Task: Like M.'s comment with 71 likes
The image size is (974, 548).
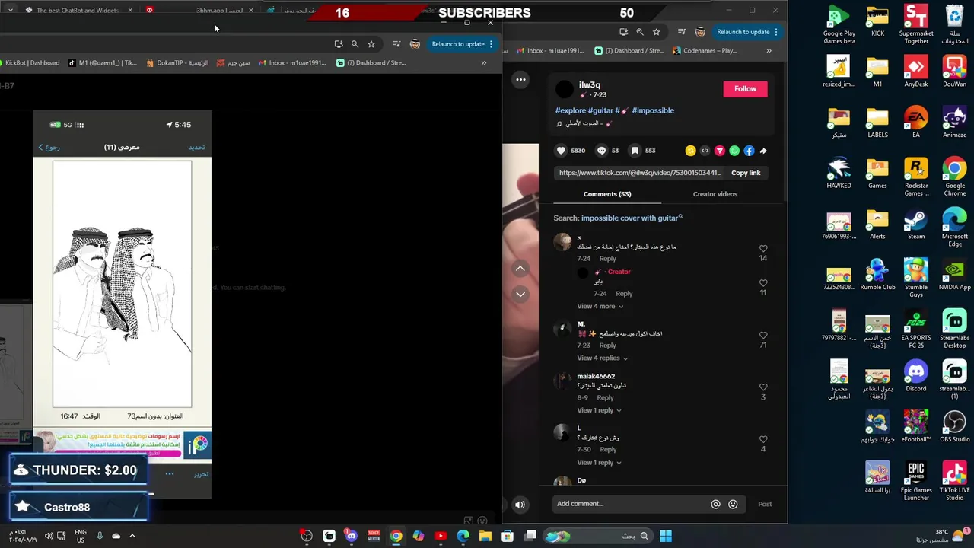Action: click(763, 336)
